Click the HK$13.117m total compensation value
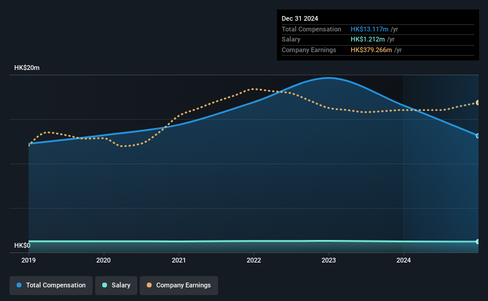Viewport: 488px width, 301px height. (370, 29)
